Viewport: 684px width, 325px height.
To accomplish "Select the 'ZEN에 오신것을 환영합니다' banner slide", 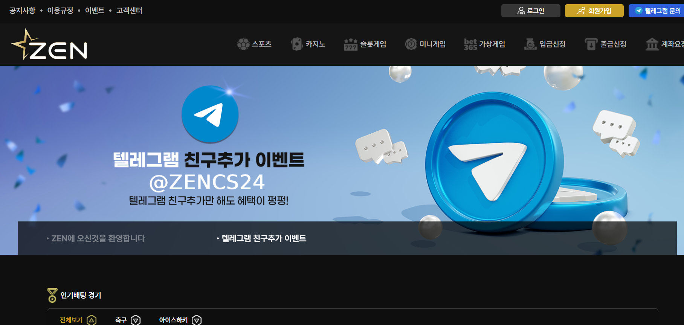I will (98, 238).
